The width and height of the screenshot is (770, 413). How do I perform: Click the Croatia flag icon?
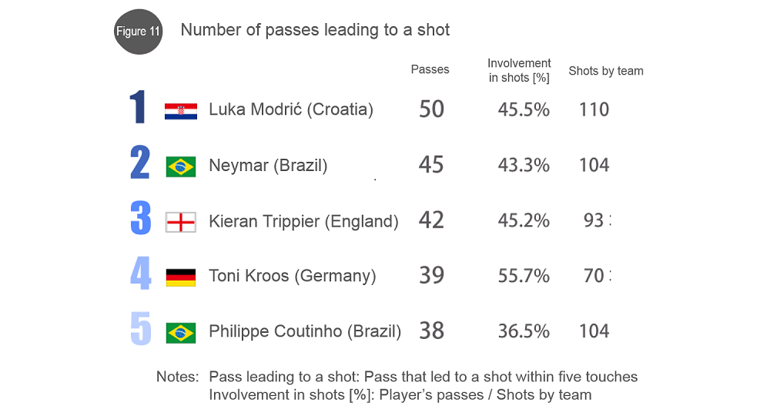pyautogui.click(x=181, y=111)
